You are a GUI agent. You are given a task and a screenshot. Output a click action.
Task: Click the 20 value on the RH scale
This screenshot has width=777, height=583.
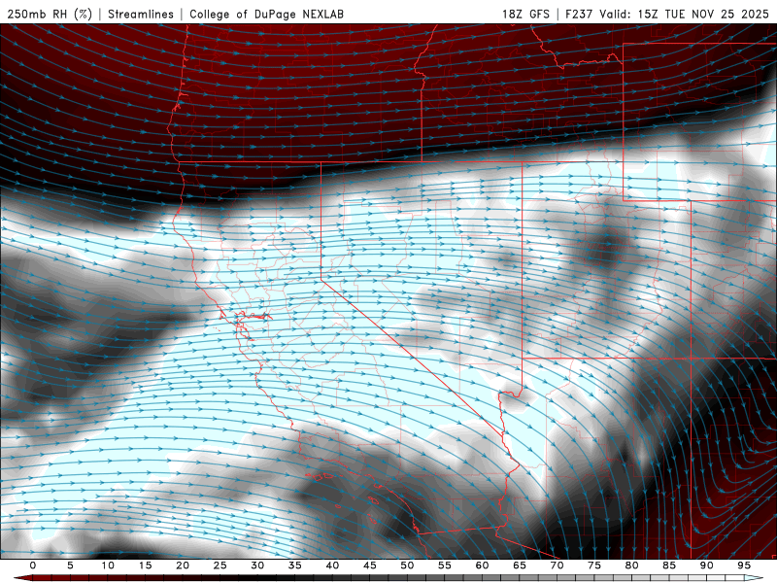pos(183,566)
